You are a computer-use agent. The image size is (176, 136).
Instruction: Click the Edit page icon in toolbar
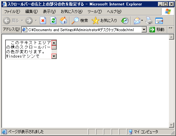click(159, 21)
